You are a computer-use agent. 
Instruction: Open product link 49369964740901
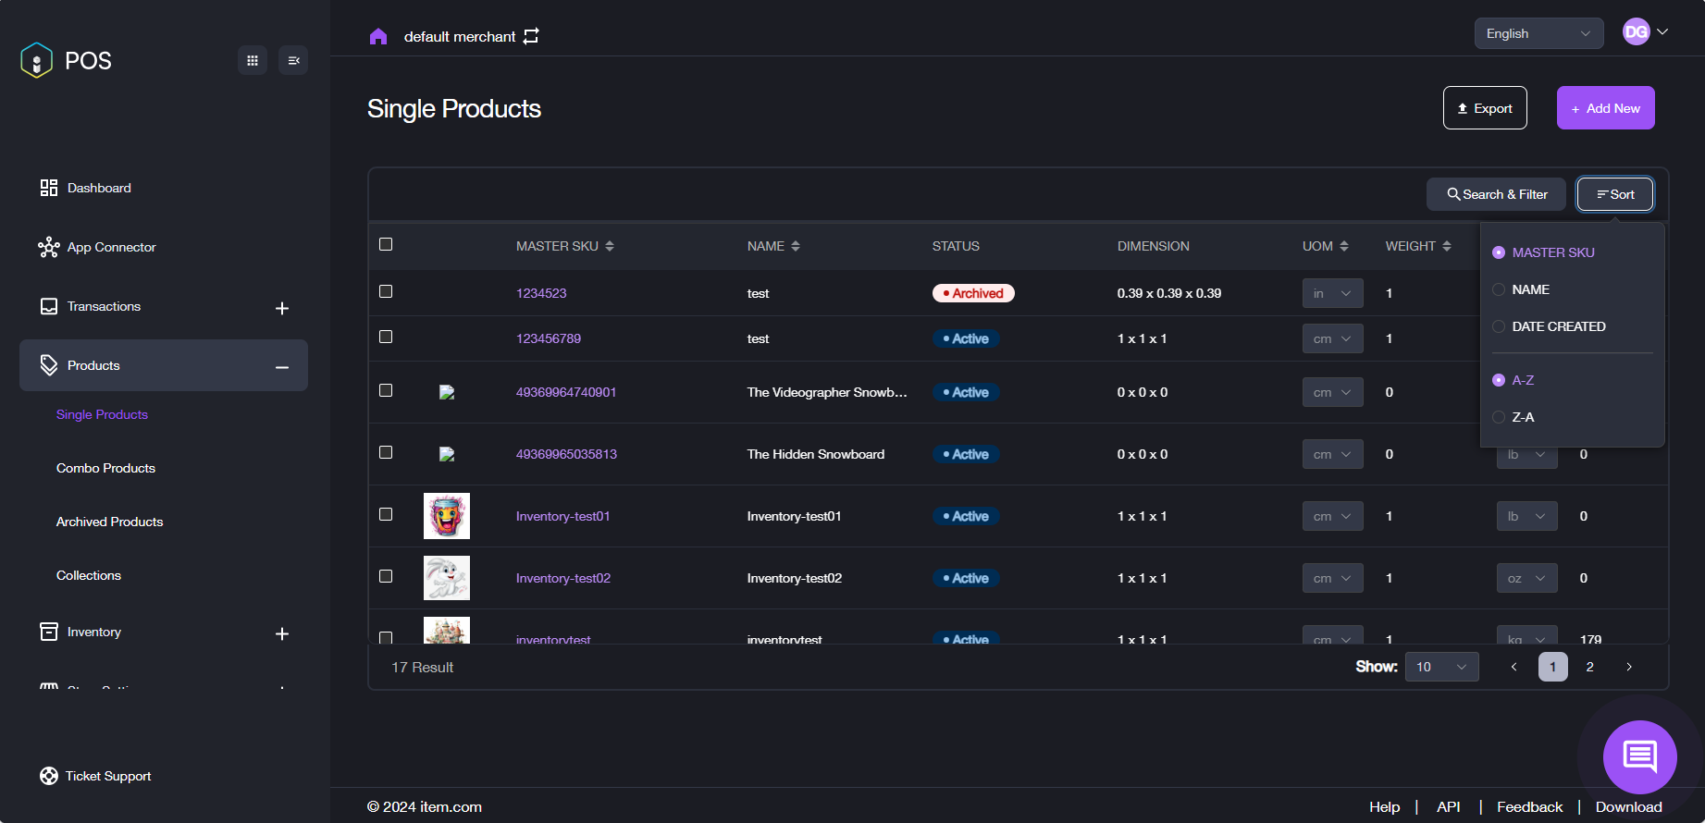click(x=565, y=392)
